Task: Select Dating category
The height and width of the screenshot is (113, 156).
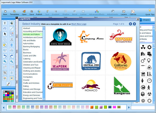Action: pyautogui.click(x=26, y=86)
